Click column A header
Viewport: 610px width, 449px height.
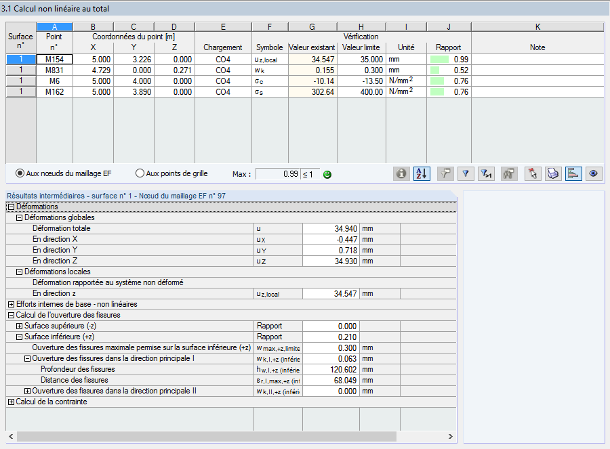pyautogui.click(x=54, y=27)
